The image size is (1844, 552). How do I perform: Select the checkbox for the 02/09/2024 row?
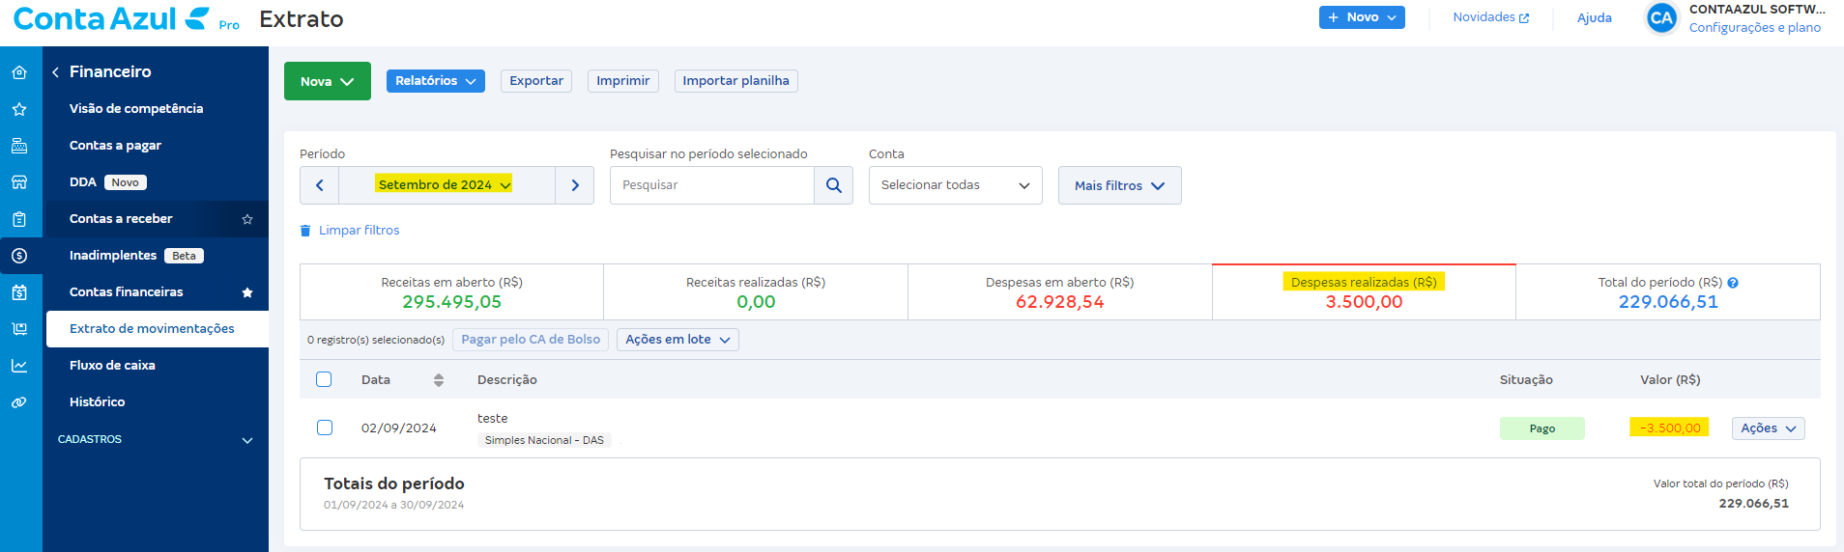[325, 428]
